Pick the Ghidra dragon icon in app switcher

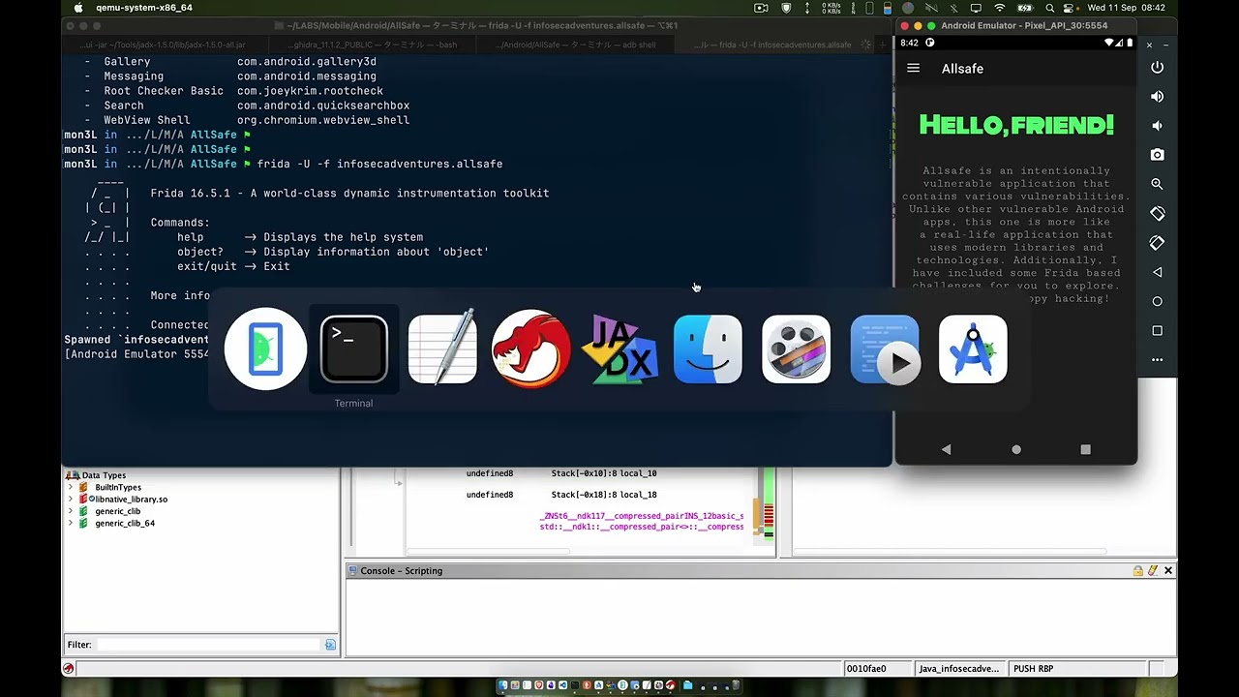[x=530, y=349]
